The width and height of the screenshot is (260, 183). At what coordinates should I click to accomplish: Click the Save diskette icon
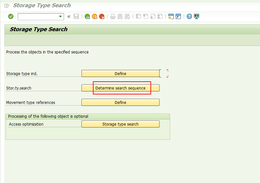[76, 16]
